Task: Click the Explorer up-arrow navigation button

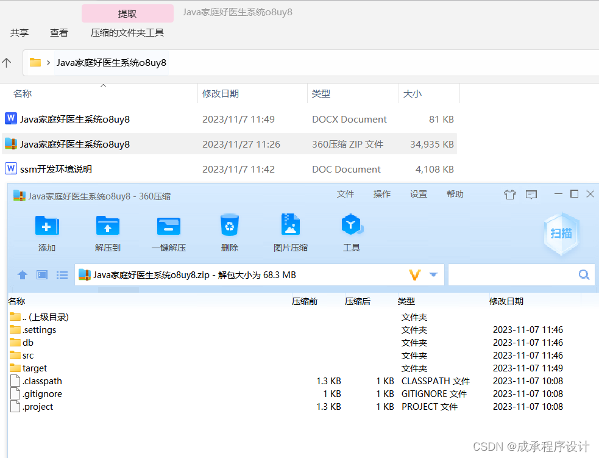Action: point(7,62)
